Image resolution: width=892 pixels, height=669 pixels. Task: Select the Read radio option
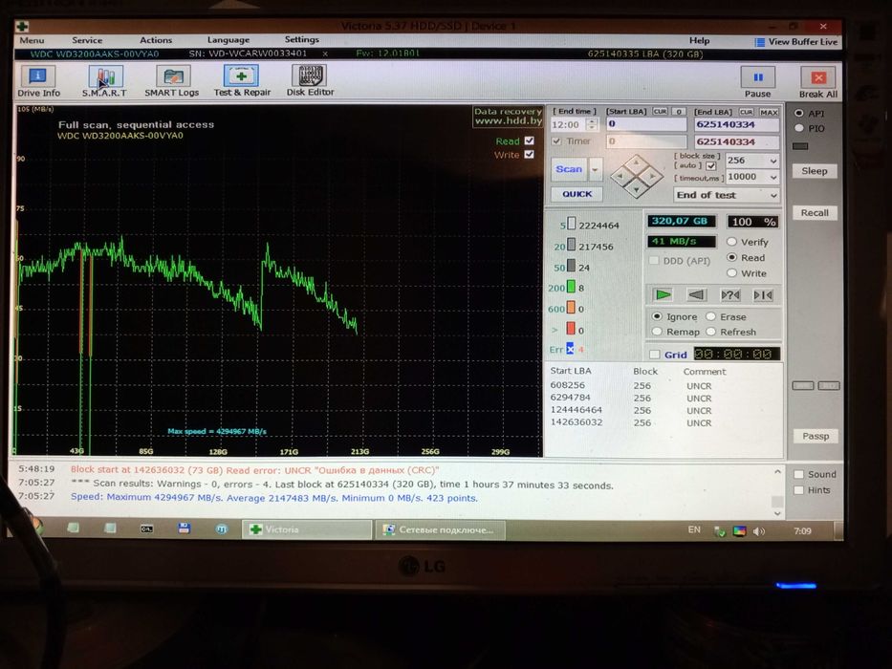point(732,258)
